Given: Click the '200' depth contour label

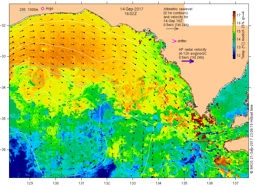Looking at the screenshot, I should [x=22, y=10].
